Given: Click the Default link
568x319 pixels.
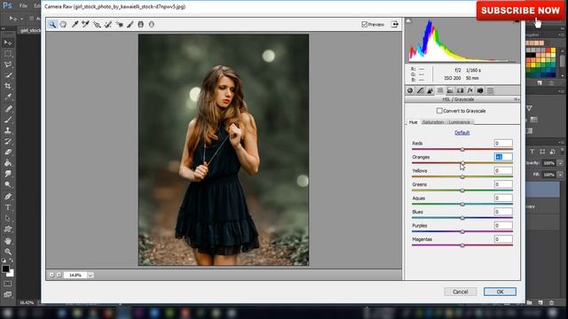Looking at the screenshot, I should 461,133.
